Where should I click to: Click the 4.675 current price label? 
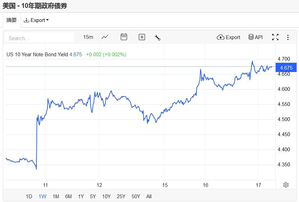click(x=286, y=68)
